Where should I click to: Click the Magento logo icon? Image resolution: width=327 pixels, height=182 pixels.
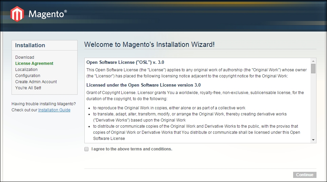(17, 14)
